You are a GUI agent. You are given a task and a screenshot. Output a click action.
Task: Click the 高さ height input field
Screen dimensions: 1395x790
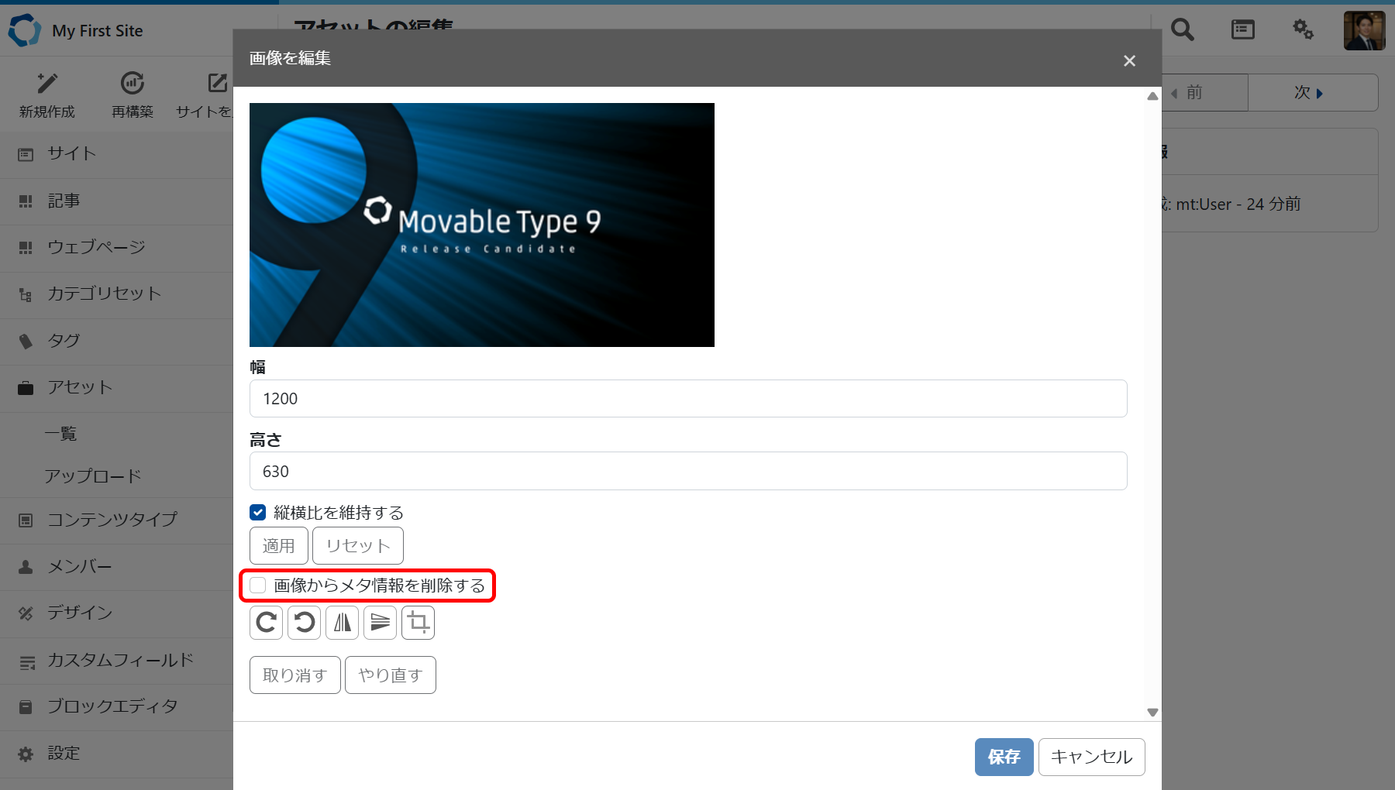[687, 472]
